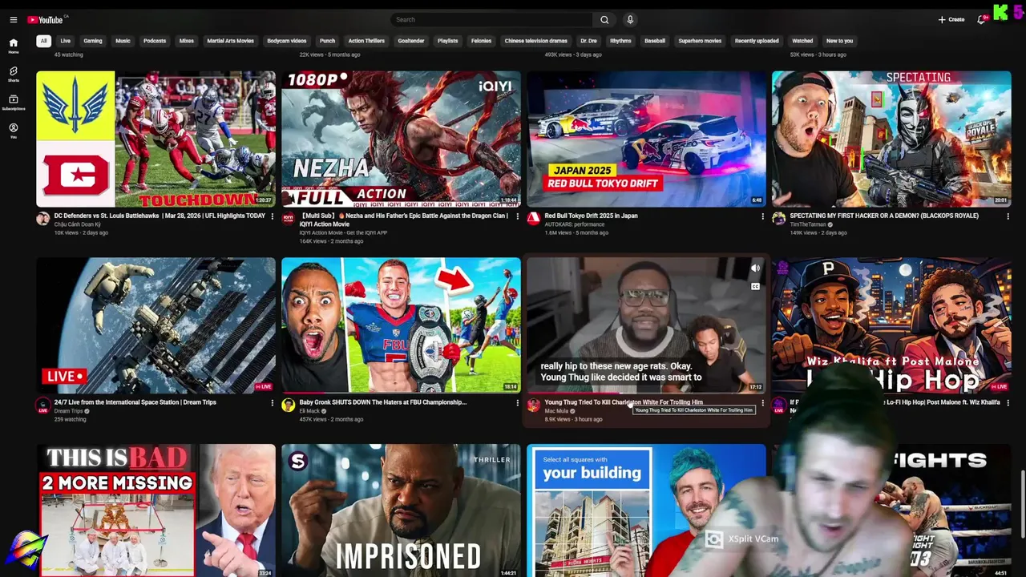Open the Create button

pyautogui.click(x=951, y=19)
